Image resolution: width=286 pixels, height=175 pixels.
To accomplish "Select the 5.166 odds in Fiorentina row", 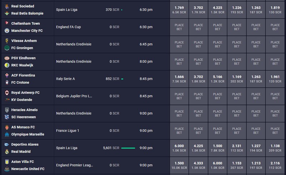I will tap(217, 79).
